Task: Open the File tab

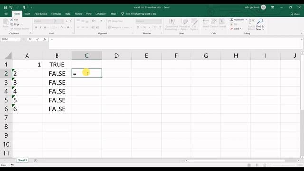Action: coord(6,14)
